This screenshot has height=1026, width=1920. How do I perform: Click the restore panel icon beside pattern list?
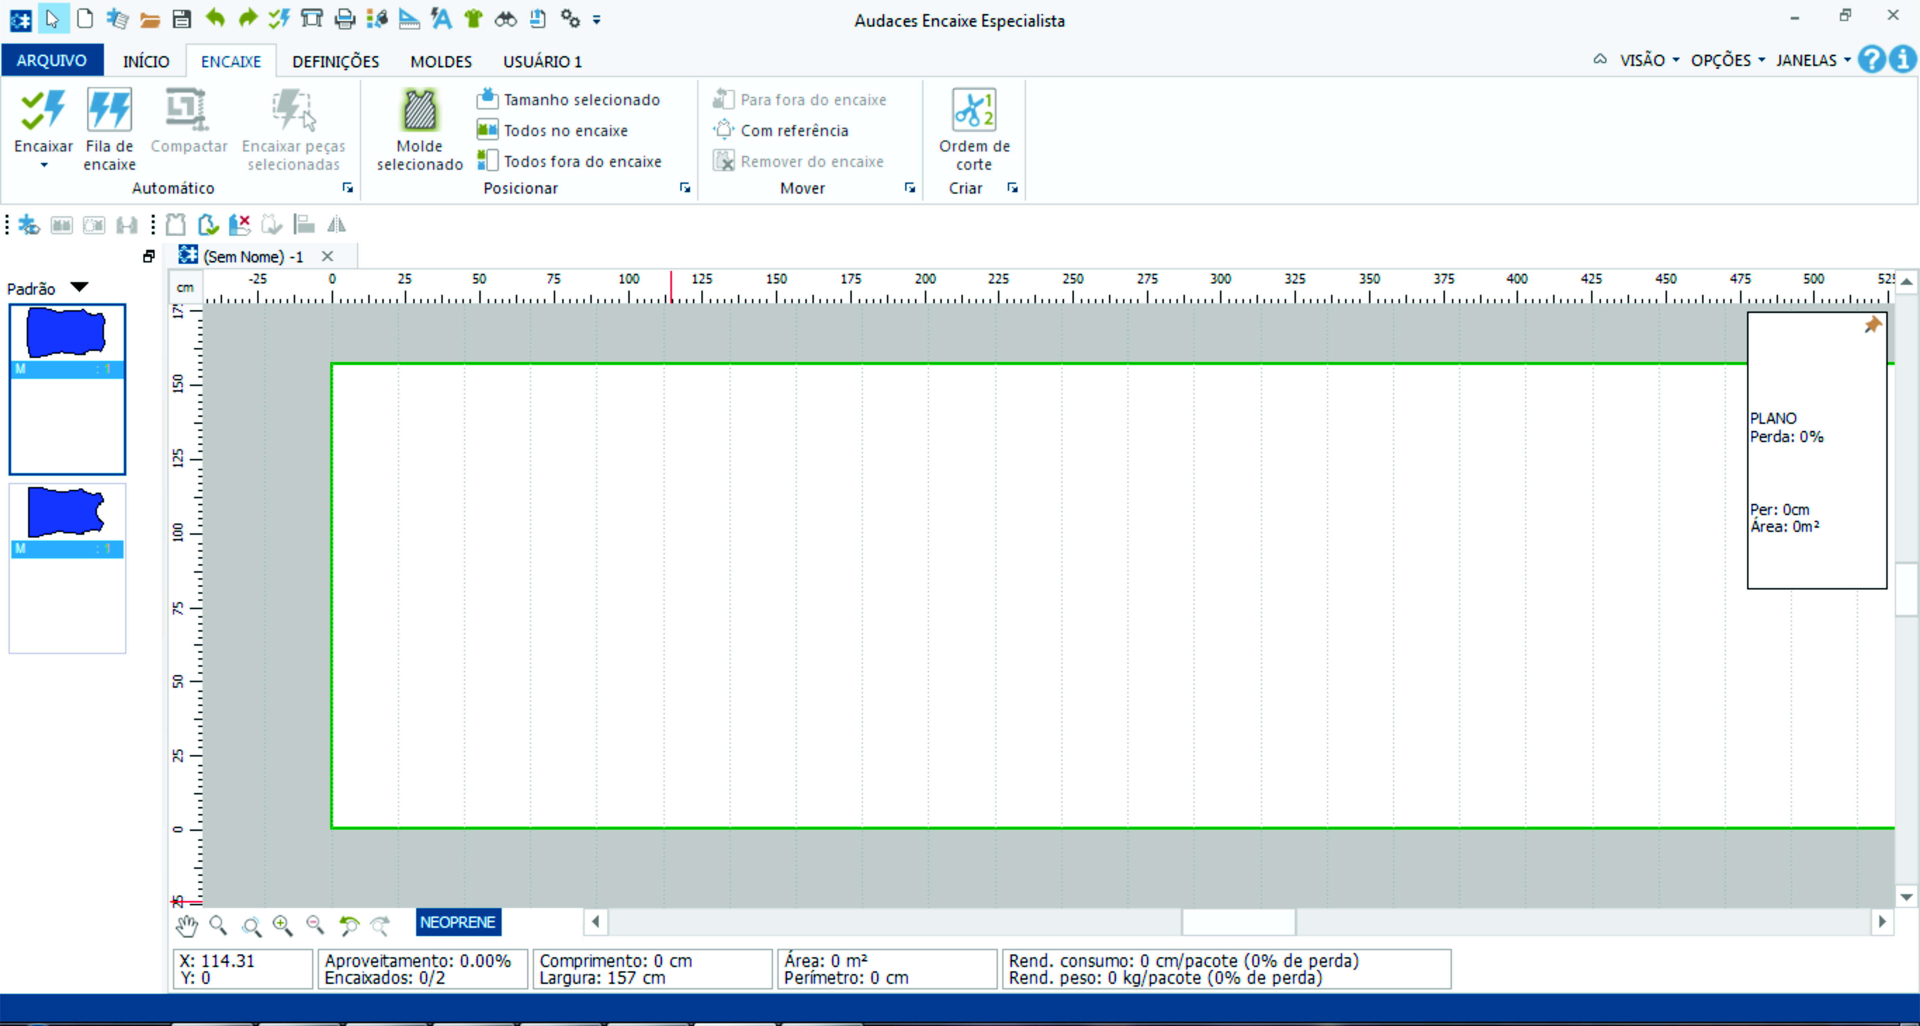[148, 256]
